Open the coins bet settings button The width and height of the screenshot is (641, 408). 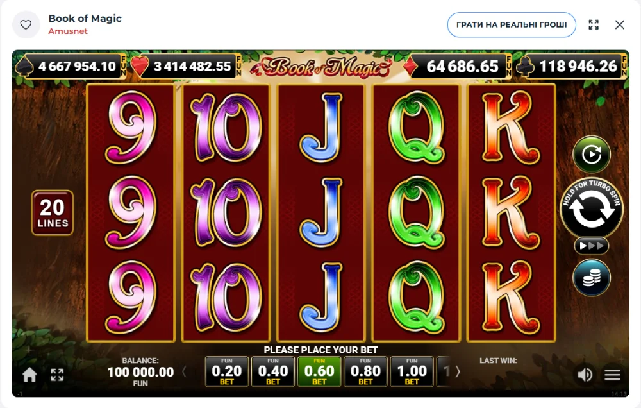click(592, 278)
